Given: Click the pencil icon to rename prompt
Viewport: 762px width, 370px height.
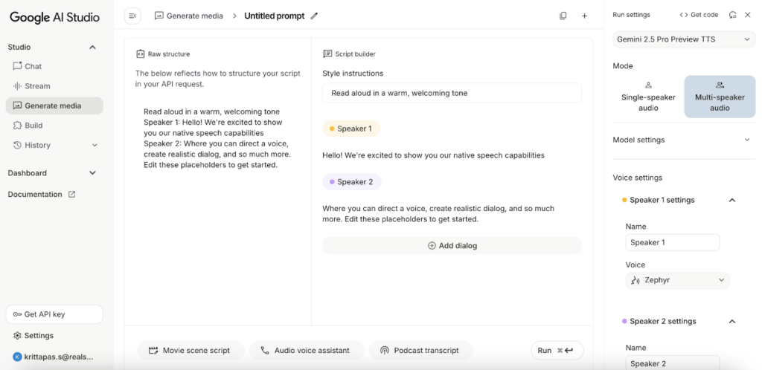Looking at the screenshot, I should click(314, 16).
